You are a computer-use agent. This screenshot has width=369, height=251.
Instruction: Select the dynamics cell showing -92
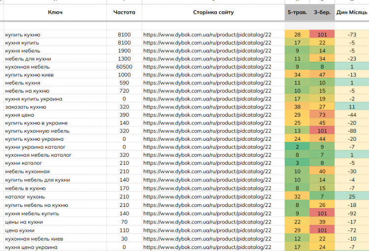tap(352, 213)
